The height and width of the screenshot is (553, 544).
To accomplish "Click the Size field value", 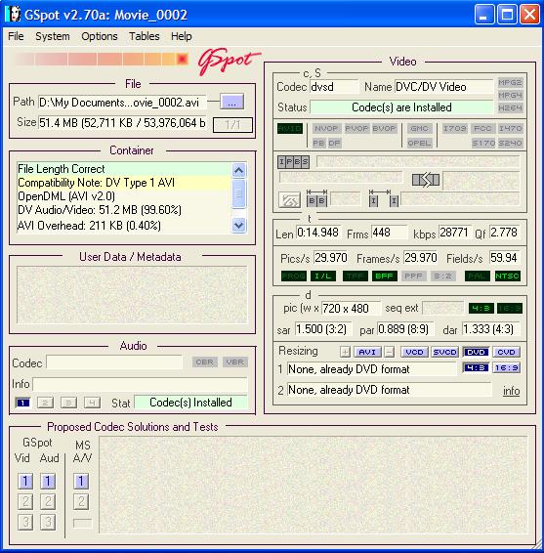I will click(122, 123).
